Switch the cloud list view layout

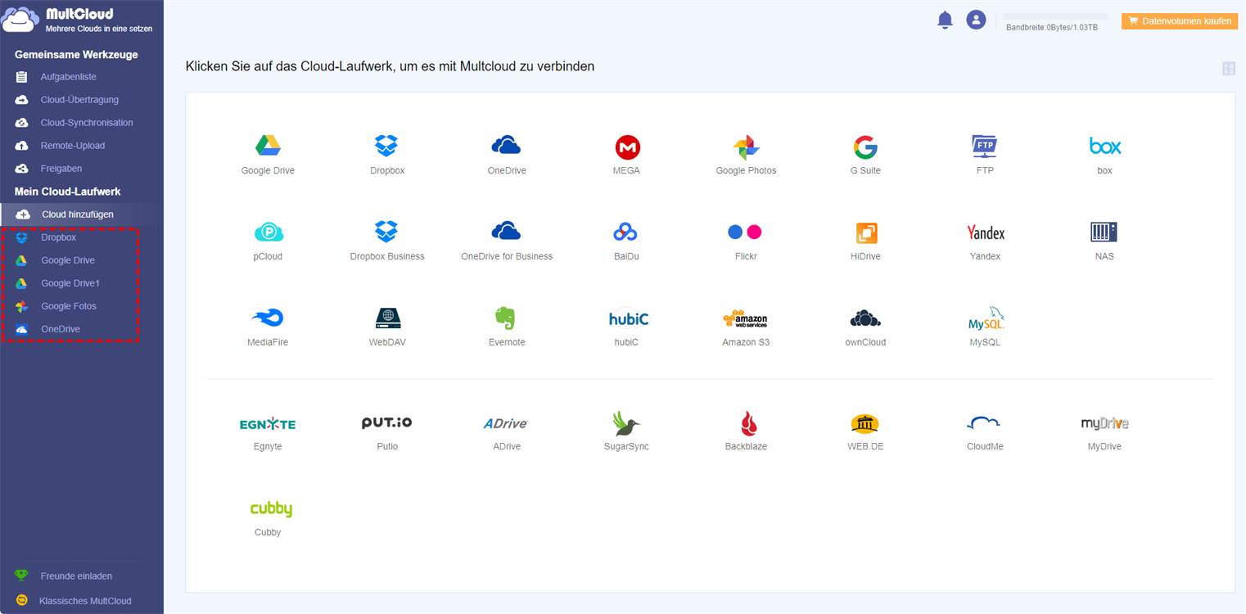coord(1228,69)
